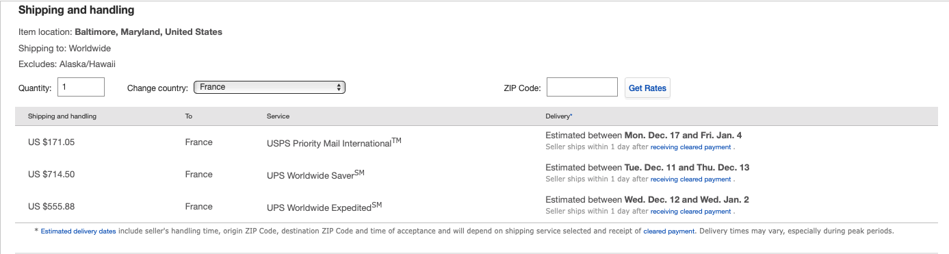
Task: Click the Service column header
Action: point(278,116)
